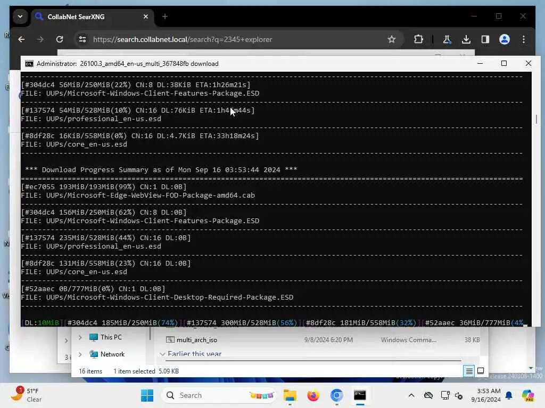Switch Explorer to large icons view
The image size is (545, 408).
[481, 371]
